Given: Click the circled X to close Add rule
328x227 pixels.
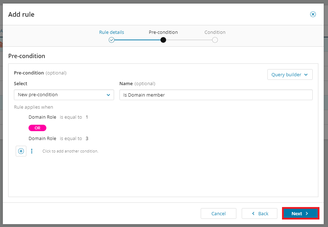Looking at the screenshot, I should point(313,14).
